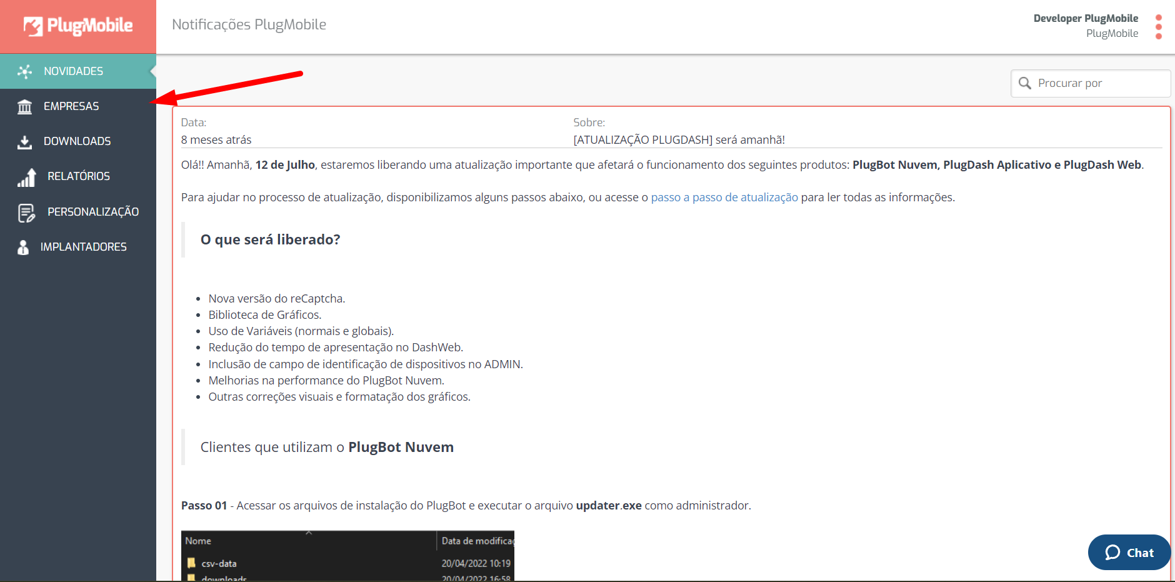Click the search magnifier icon
The height and width of the screenshot is (582, 1175).
tap(1025, 83)
